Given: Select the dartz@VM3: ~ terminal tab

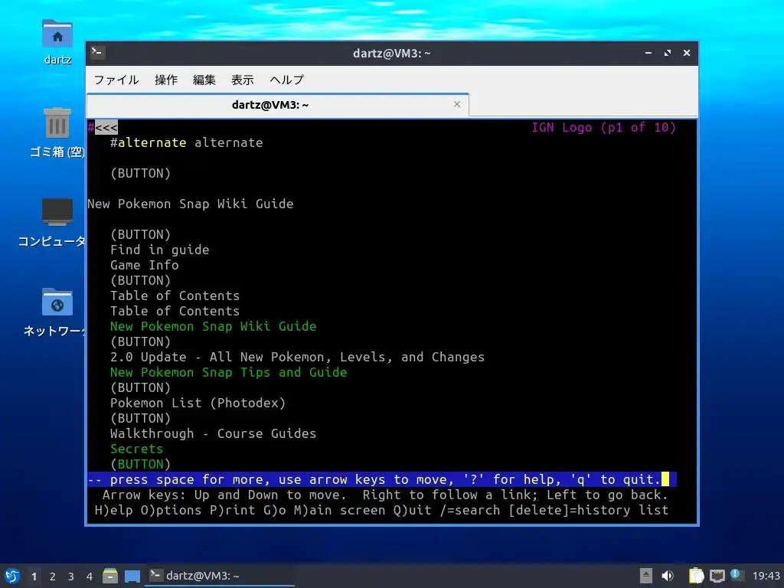Looking at the screenshot, I should point(277,104).
